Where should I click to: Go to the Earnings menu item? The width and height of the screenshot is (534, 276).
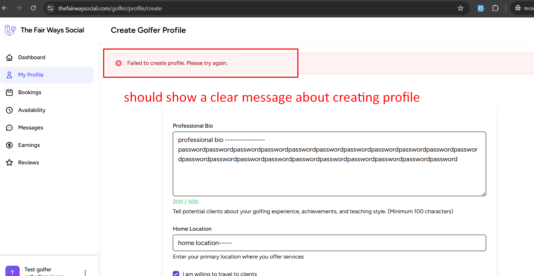pyautogui.click(x=29, y=145)
